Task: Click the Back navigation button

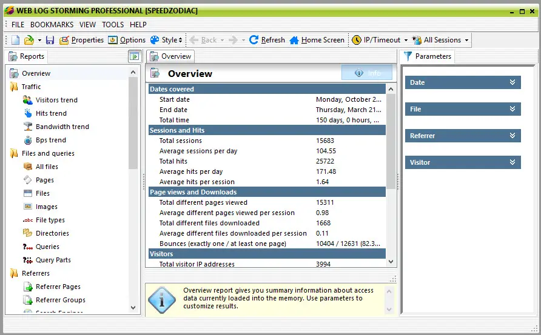Action: (x=204, y=40)
